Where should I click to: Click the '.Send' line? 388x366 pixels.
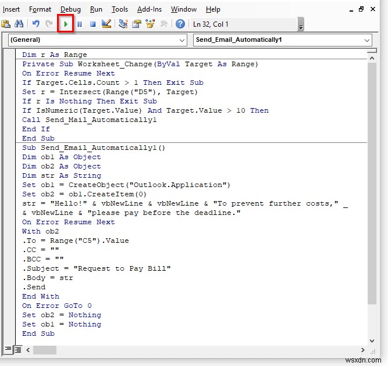point(34,287)
